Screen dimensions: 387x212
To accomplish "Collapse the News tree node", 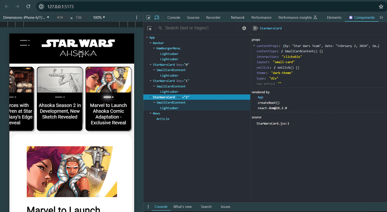I will (150, 114).
